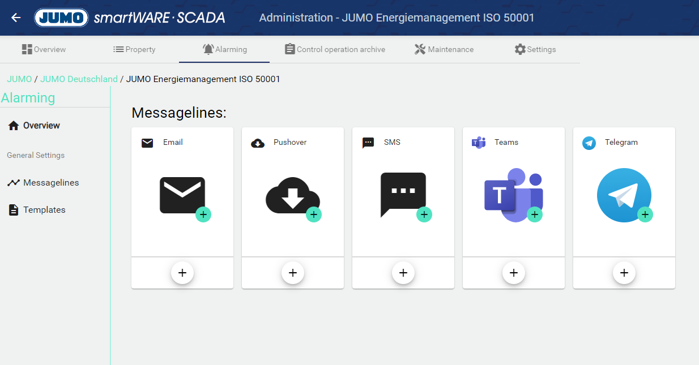Follow the JUMO Deutschland breadcrumb link
Image resolution: width=699 pixels, height=365 pixels.
pyautogui.click(x=79, y=79)
